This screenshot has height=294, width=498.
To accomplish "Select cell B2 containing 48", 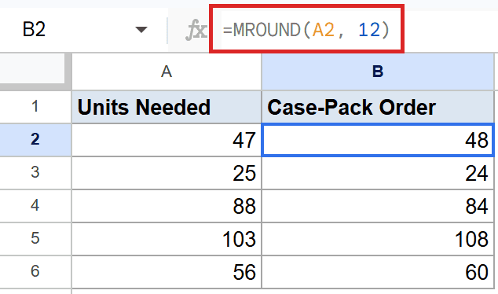I will coord(378,140).
